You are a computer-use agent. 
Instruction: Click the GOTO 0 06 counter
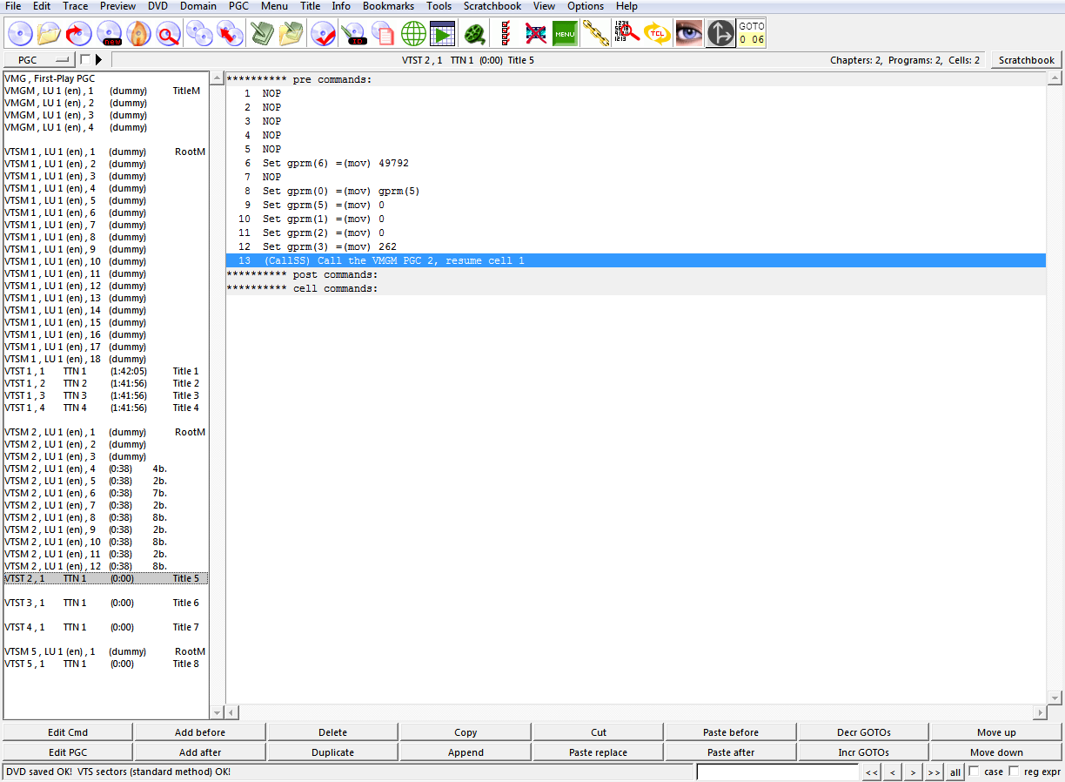tap(752, 33)
